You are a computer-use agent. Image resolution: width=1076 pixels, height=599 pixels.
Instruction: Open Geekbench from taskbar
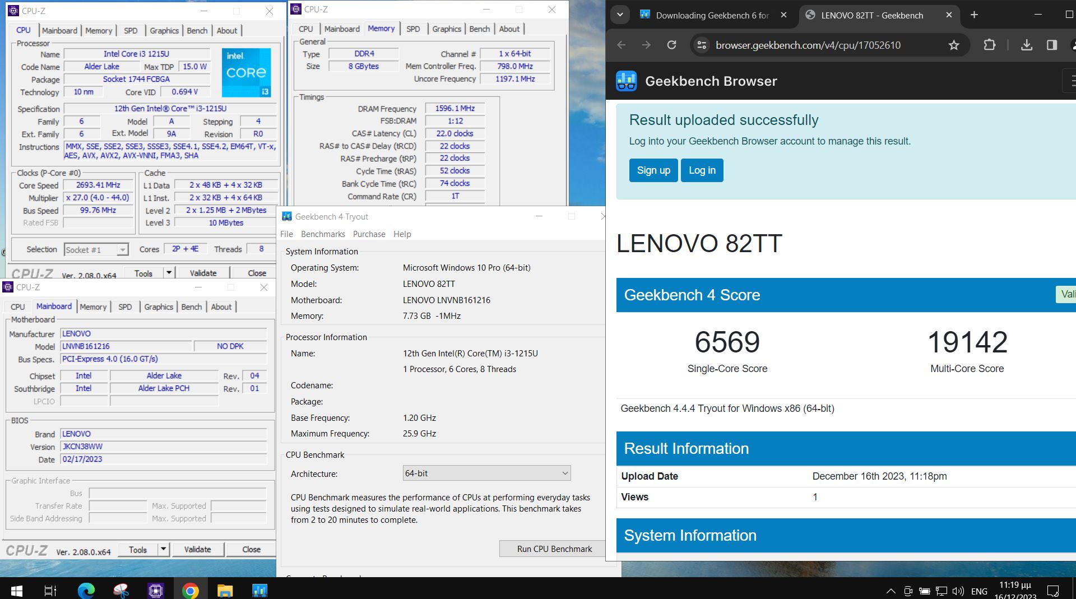(259, 590)
